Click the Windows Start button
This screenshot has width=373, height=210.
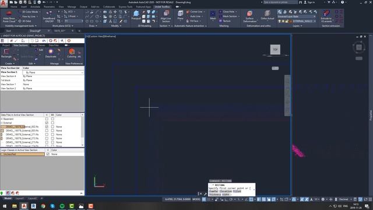coord(5,206)
